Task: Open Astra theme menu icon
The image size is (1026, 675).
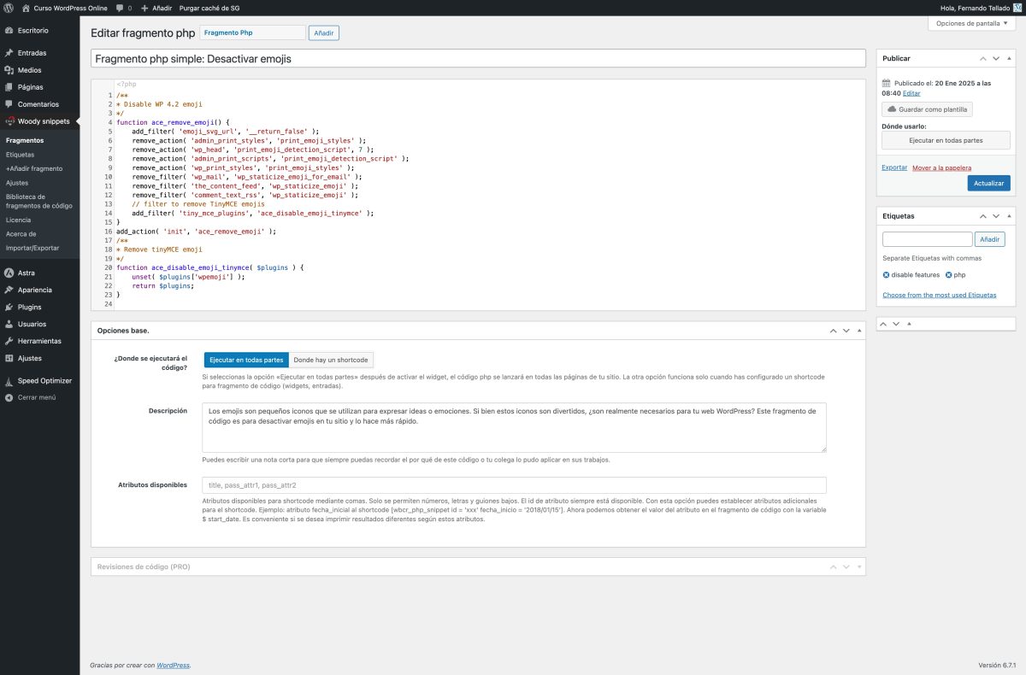Action: coord(9,273)
